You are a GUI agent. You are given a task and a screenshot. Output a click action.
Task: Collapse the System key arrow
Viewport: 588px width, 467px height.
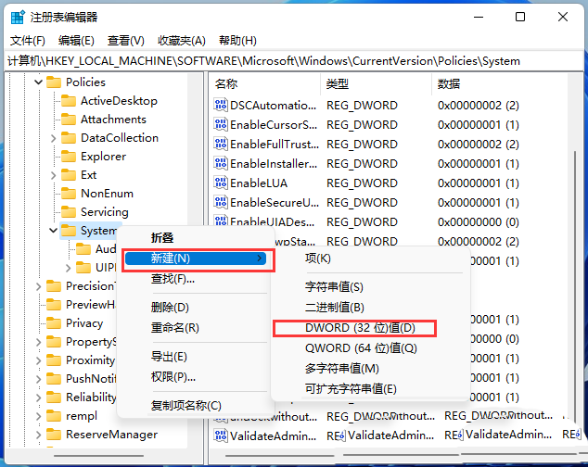(53, 231)
